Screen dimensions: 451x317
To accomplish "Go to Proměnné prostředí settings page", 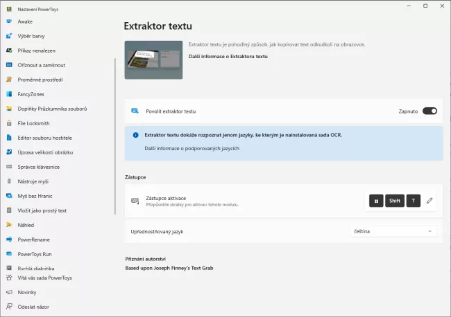I will (40, 79).
